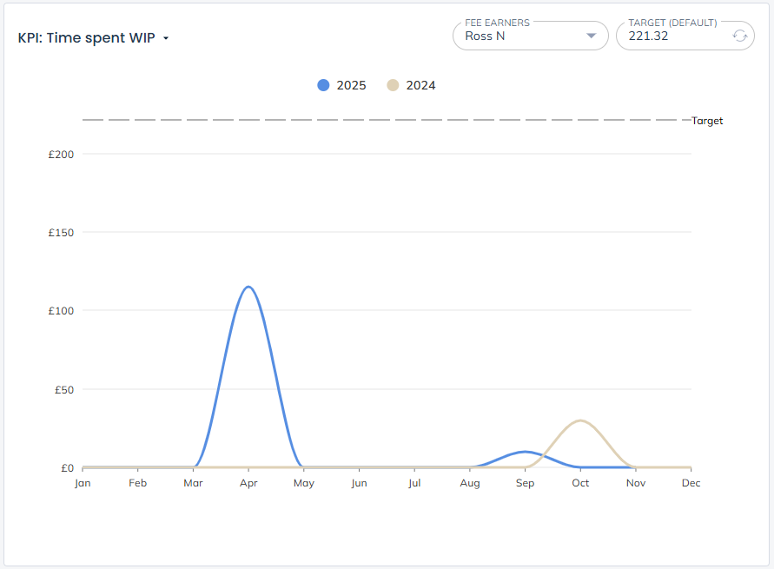This screenshot has width=774, height=569.
Task: Click the Apr label on x-axis
Action: (249, 483)
